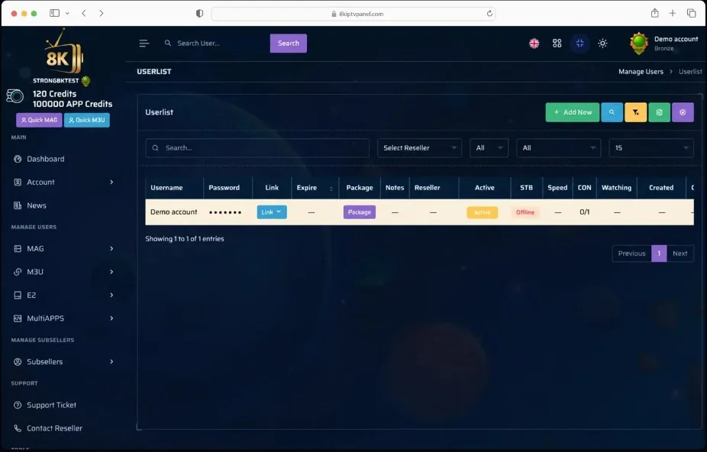Click the credits coins icon

click(x=15, y=96)
